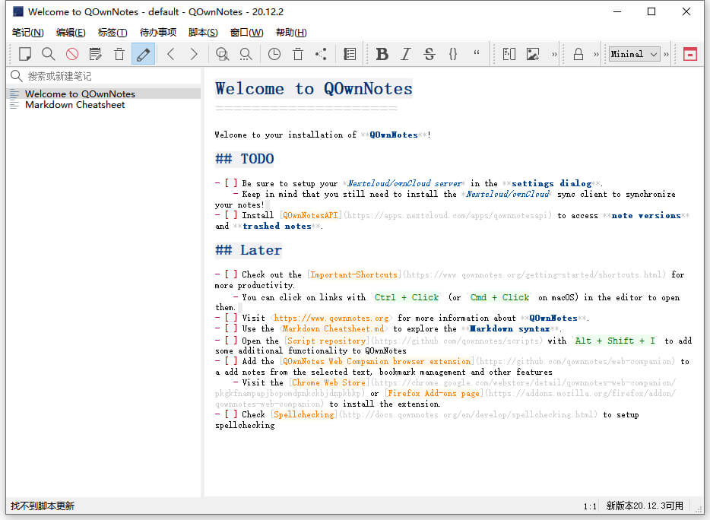The height and width of the screenshot is (520, 710).
Task: Create a new note
Action: point(24,54)
